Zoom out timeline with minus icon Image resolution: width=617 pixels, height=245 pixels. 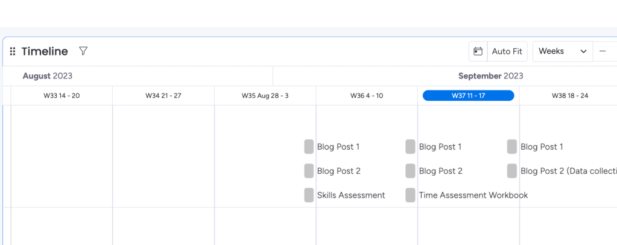pos(603,51)
